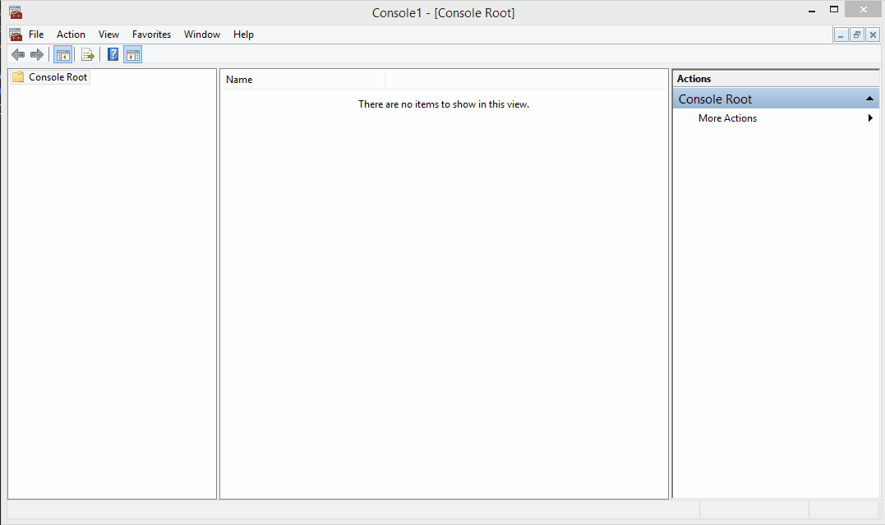Open the Action menu
This screenshot has height=525, width=885.
[x=71, y=35]
